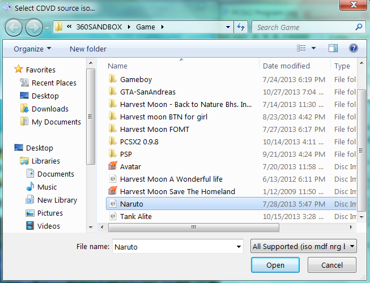
Task: Open the File name dropdown arrow
Action: [x=239, y=247]
